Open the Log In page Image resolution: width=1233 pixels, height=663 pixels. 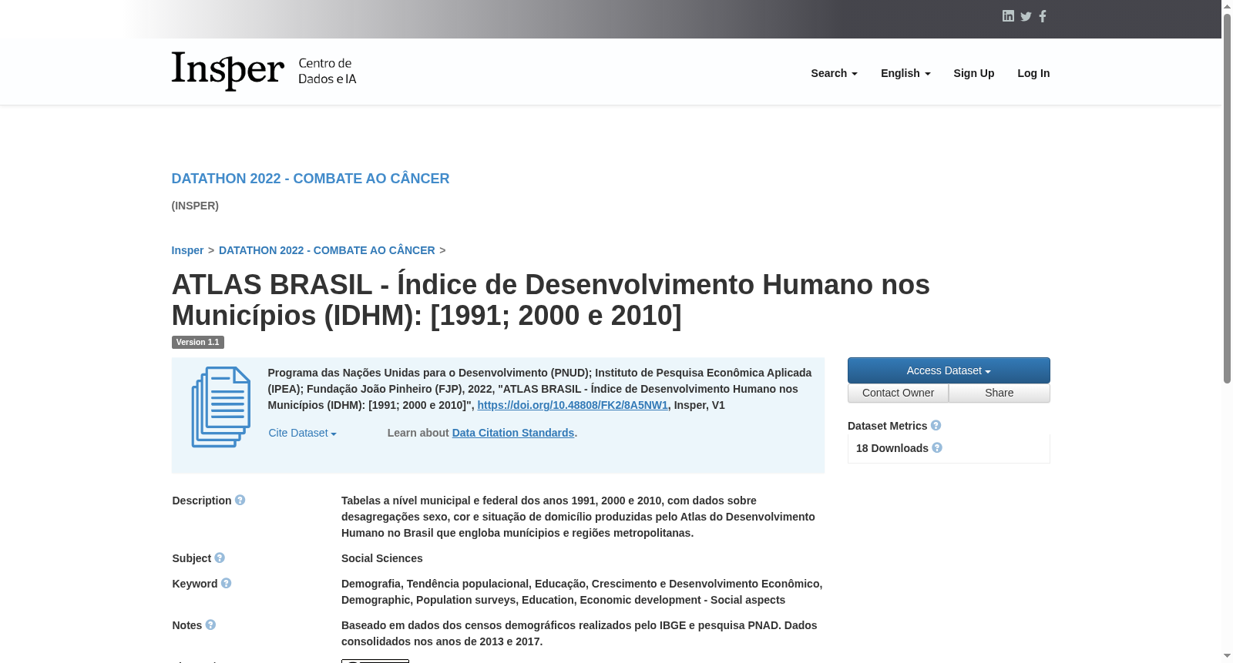click(1033, 73)
